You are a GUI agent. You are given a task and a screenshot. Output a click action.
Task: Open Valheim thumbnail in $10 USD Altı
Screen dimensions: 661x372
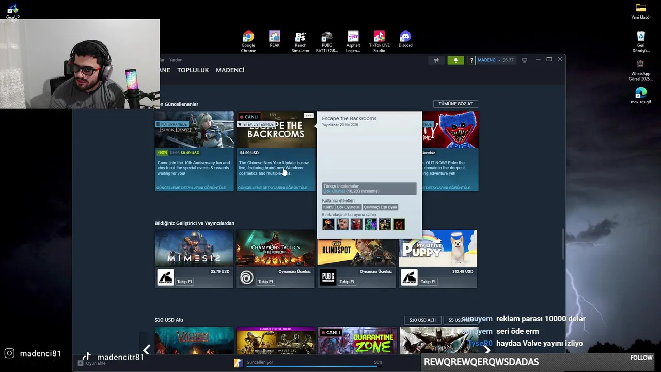[x=194, y=340]
